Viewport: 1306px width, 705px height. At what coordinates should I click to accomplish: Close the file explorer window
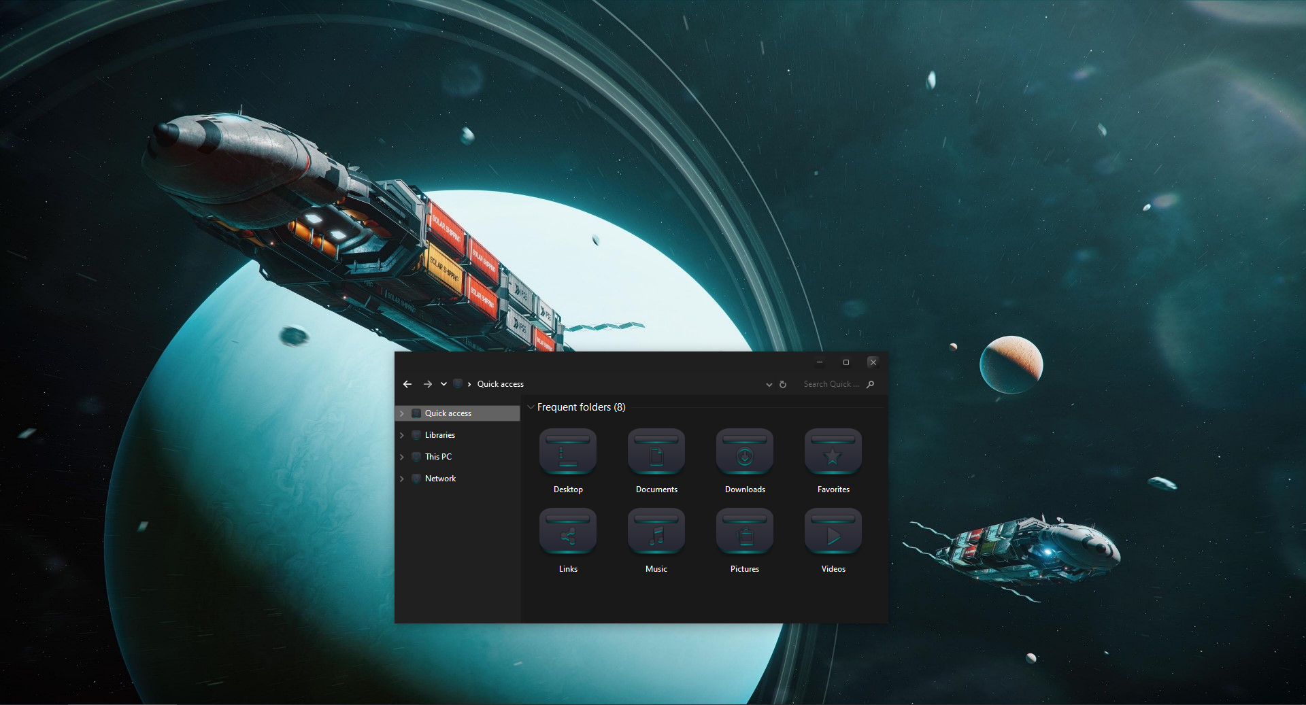point(873,362)
